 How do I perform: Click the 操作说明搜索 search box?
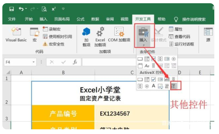(x=194, y=19)
